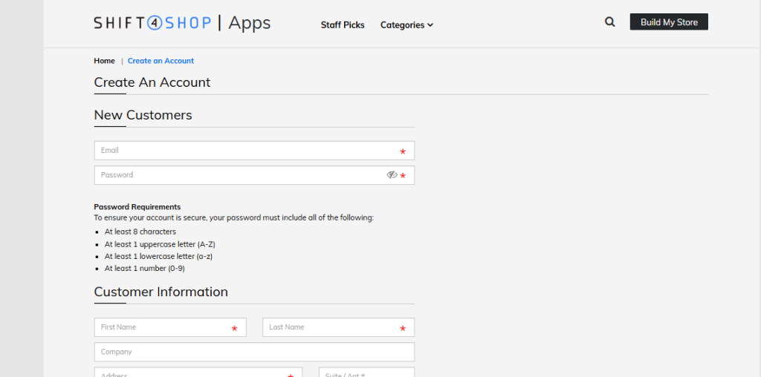Click the Apps text beside the logo
Screen dimensions: 761x377
[x=250, y=23]
